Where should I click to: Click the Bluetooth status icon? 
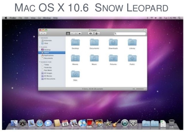147,18
